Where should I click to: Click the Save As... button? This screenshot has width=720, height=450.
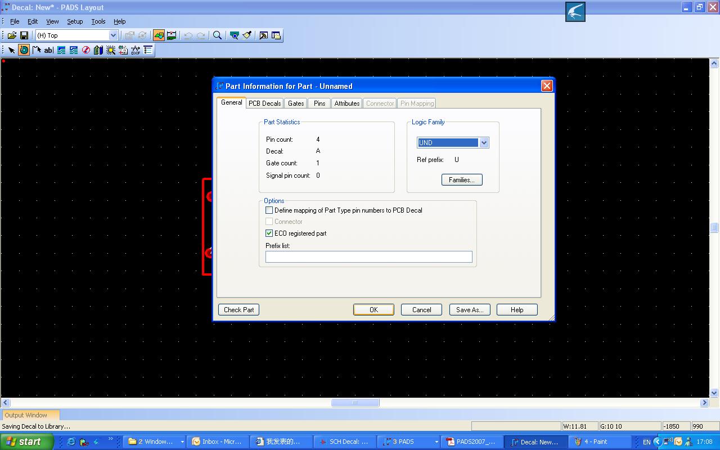pyautogui.click(x=470, y=310)
